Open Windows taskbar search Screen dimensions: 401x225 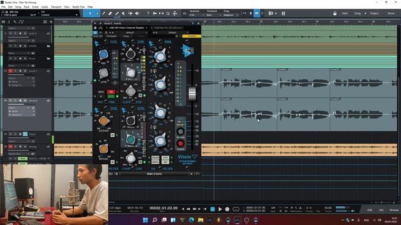[155, 220]
